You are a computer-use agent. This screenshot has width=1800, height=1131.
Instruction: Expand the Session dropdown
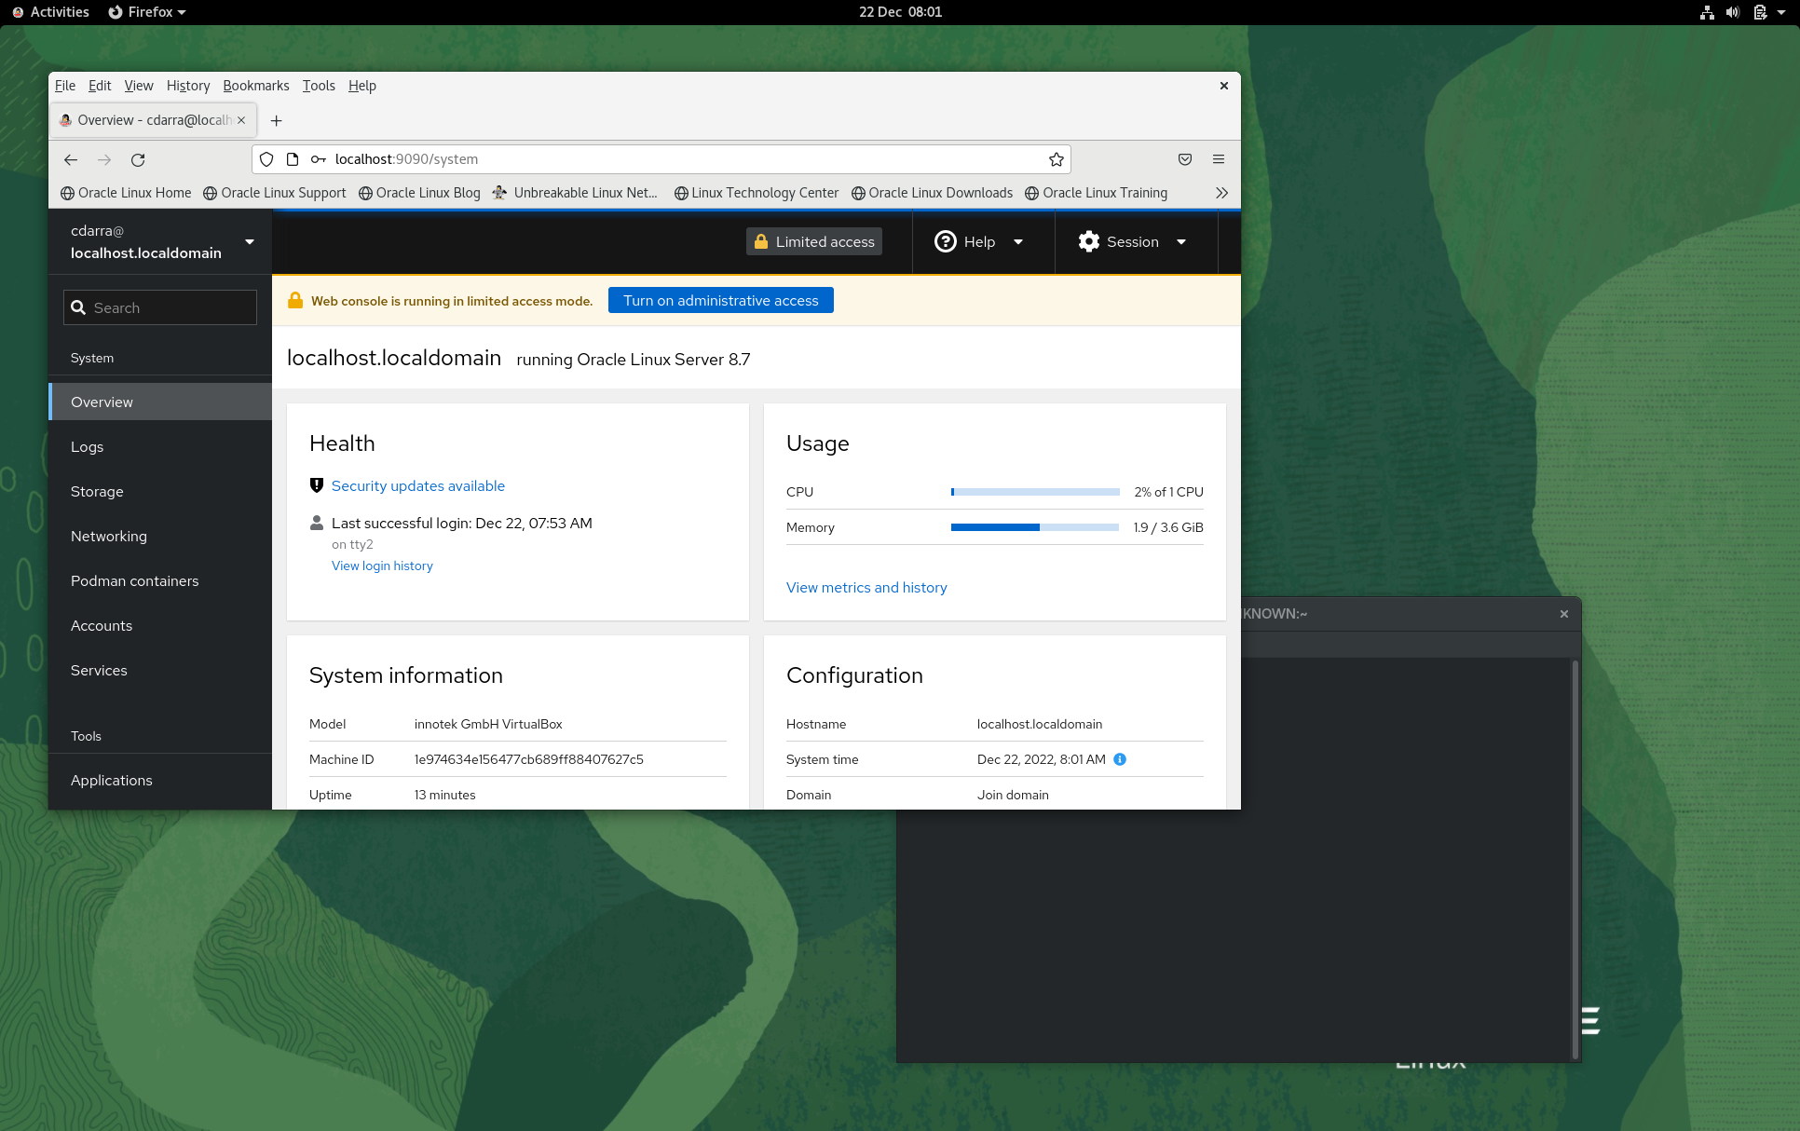(1132, 241)
